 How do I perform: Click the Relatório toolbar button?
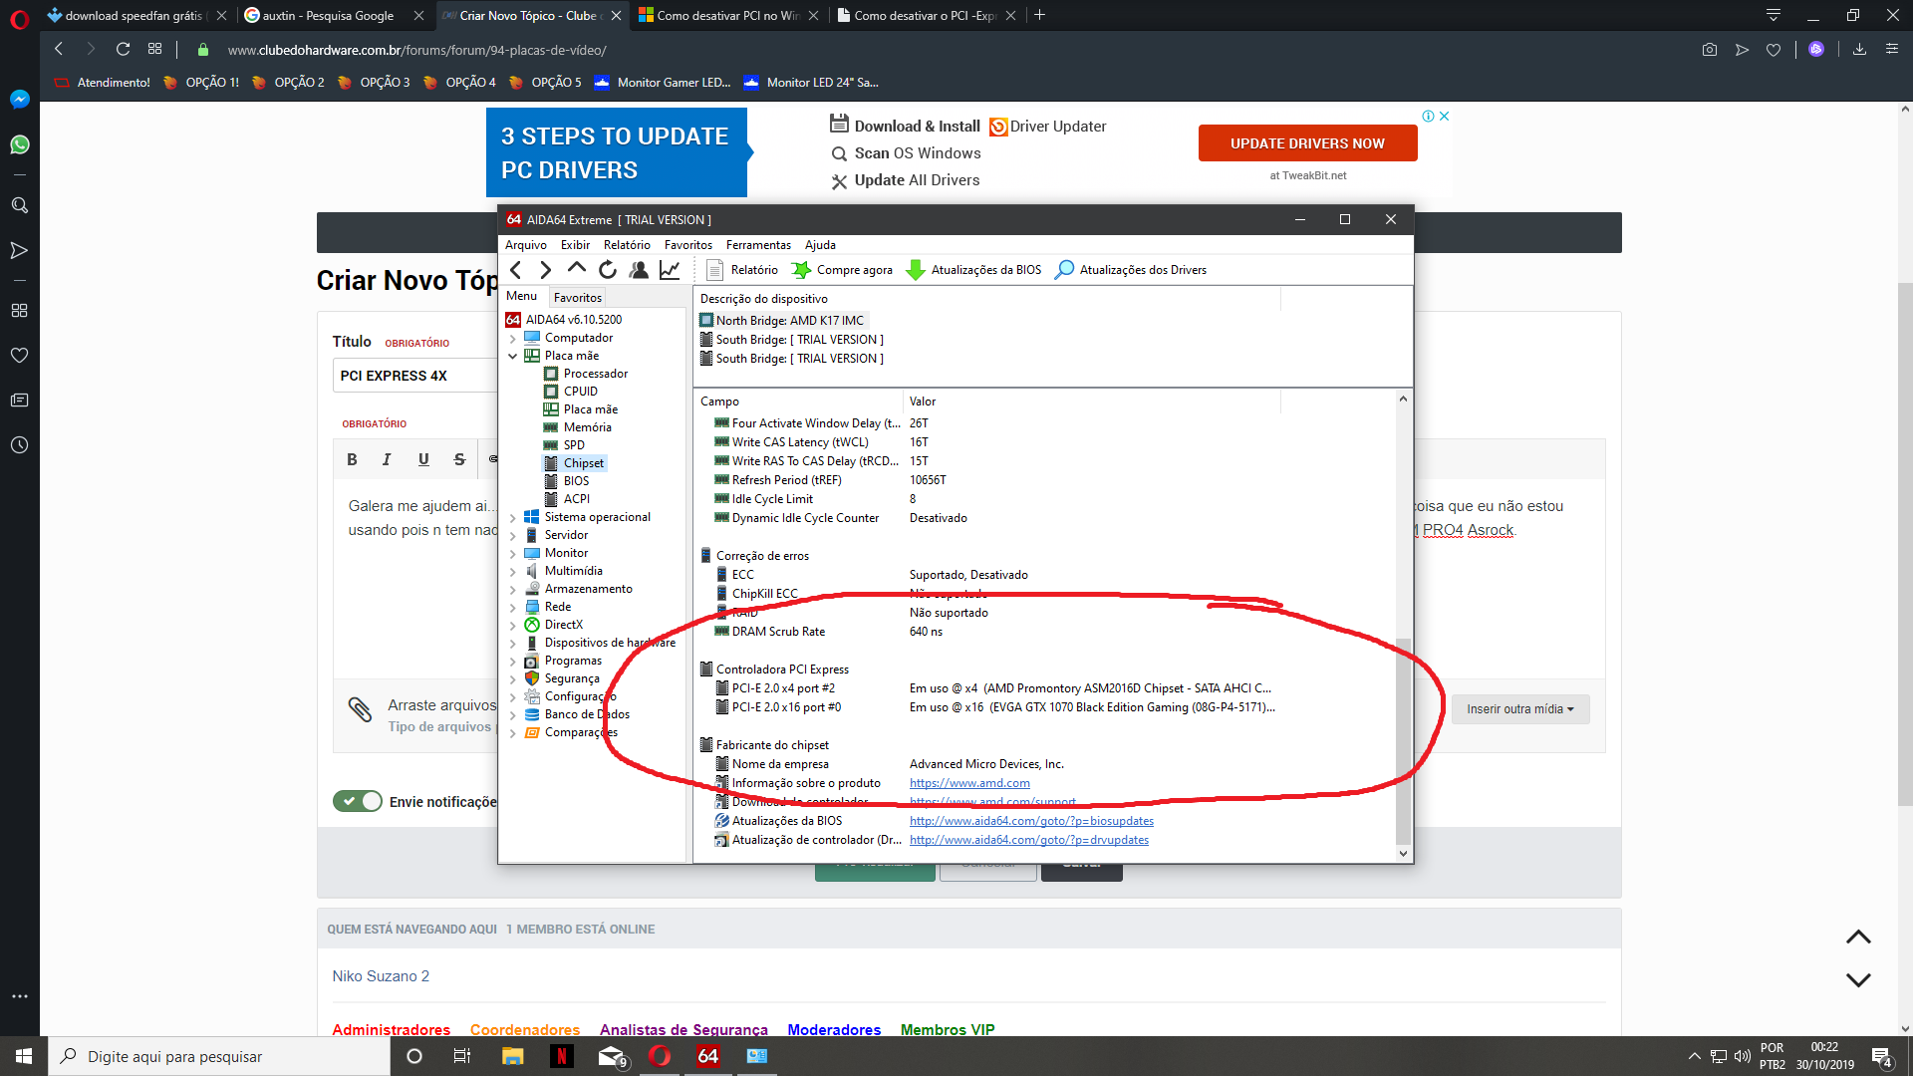click(742, 270)
